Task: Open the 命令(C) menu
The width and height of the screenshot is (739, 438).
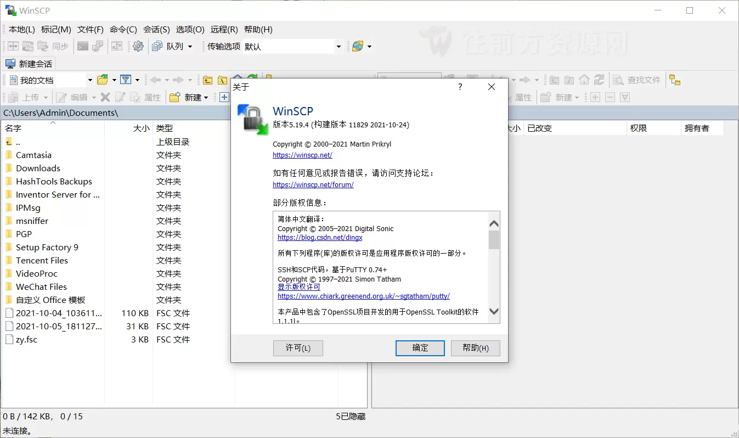Action: coord(123,30)
